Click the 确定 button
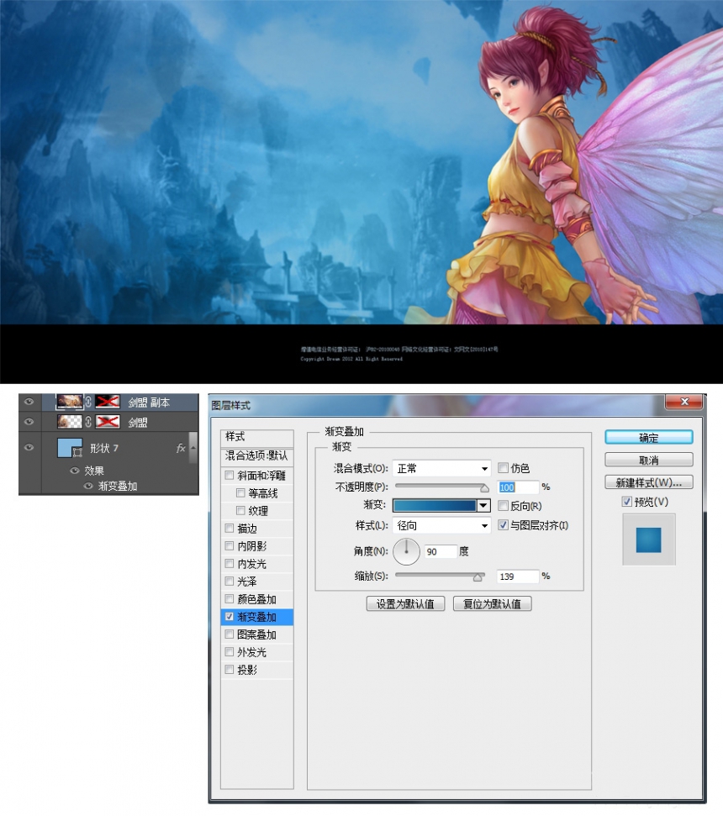The width and height of the screenshot is (723, 816). point(648,438)
